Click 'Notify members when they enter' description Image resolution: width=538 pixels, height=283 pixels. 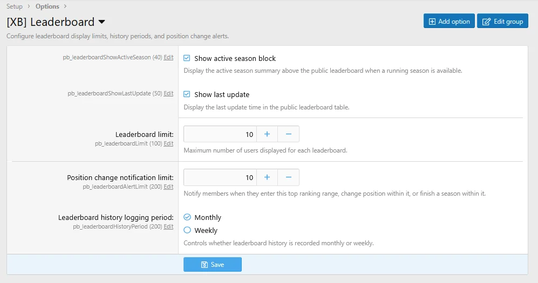pyautogui.click(x=335, y=194)
